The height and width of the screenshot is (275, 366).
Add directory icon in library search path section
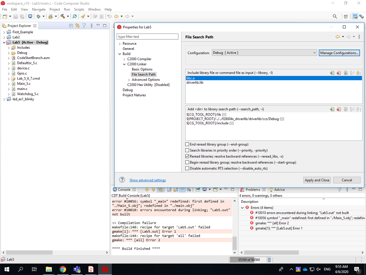pos(332,109)
